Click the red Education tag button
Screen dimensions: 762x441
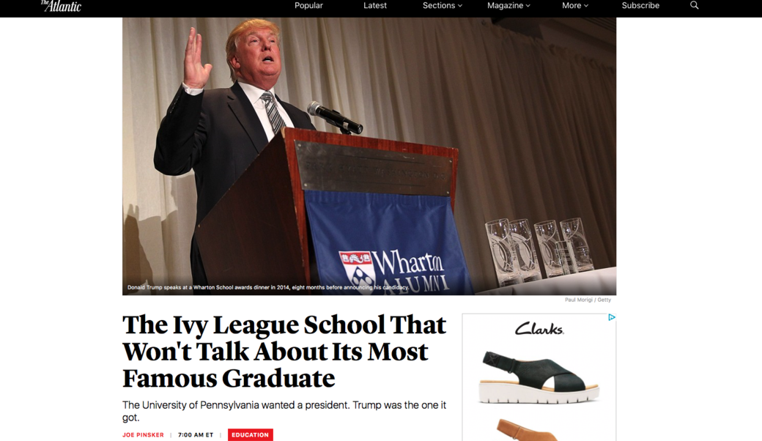tap(251, 434)
